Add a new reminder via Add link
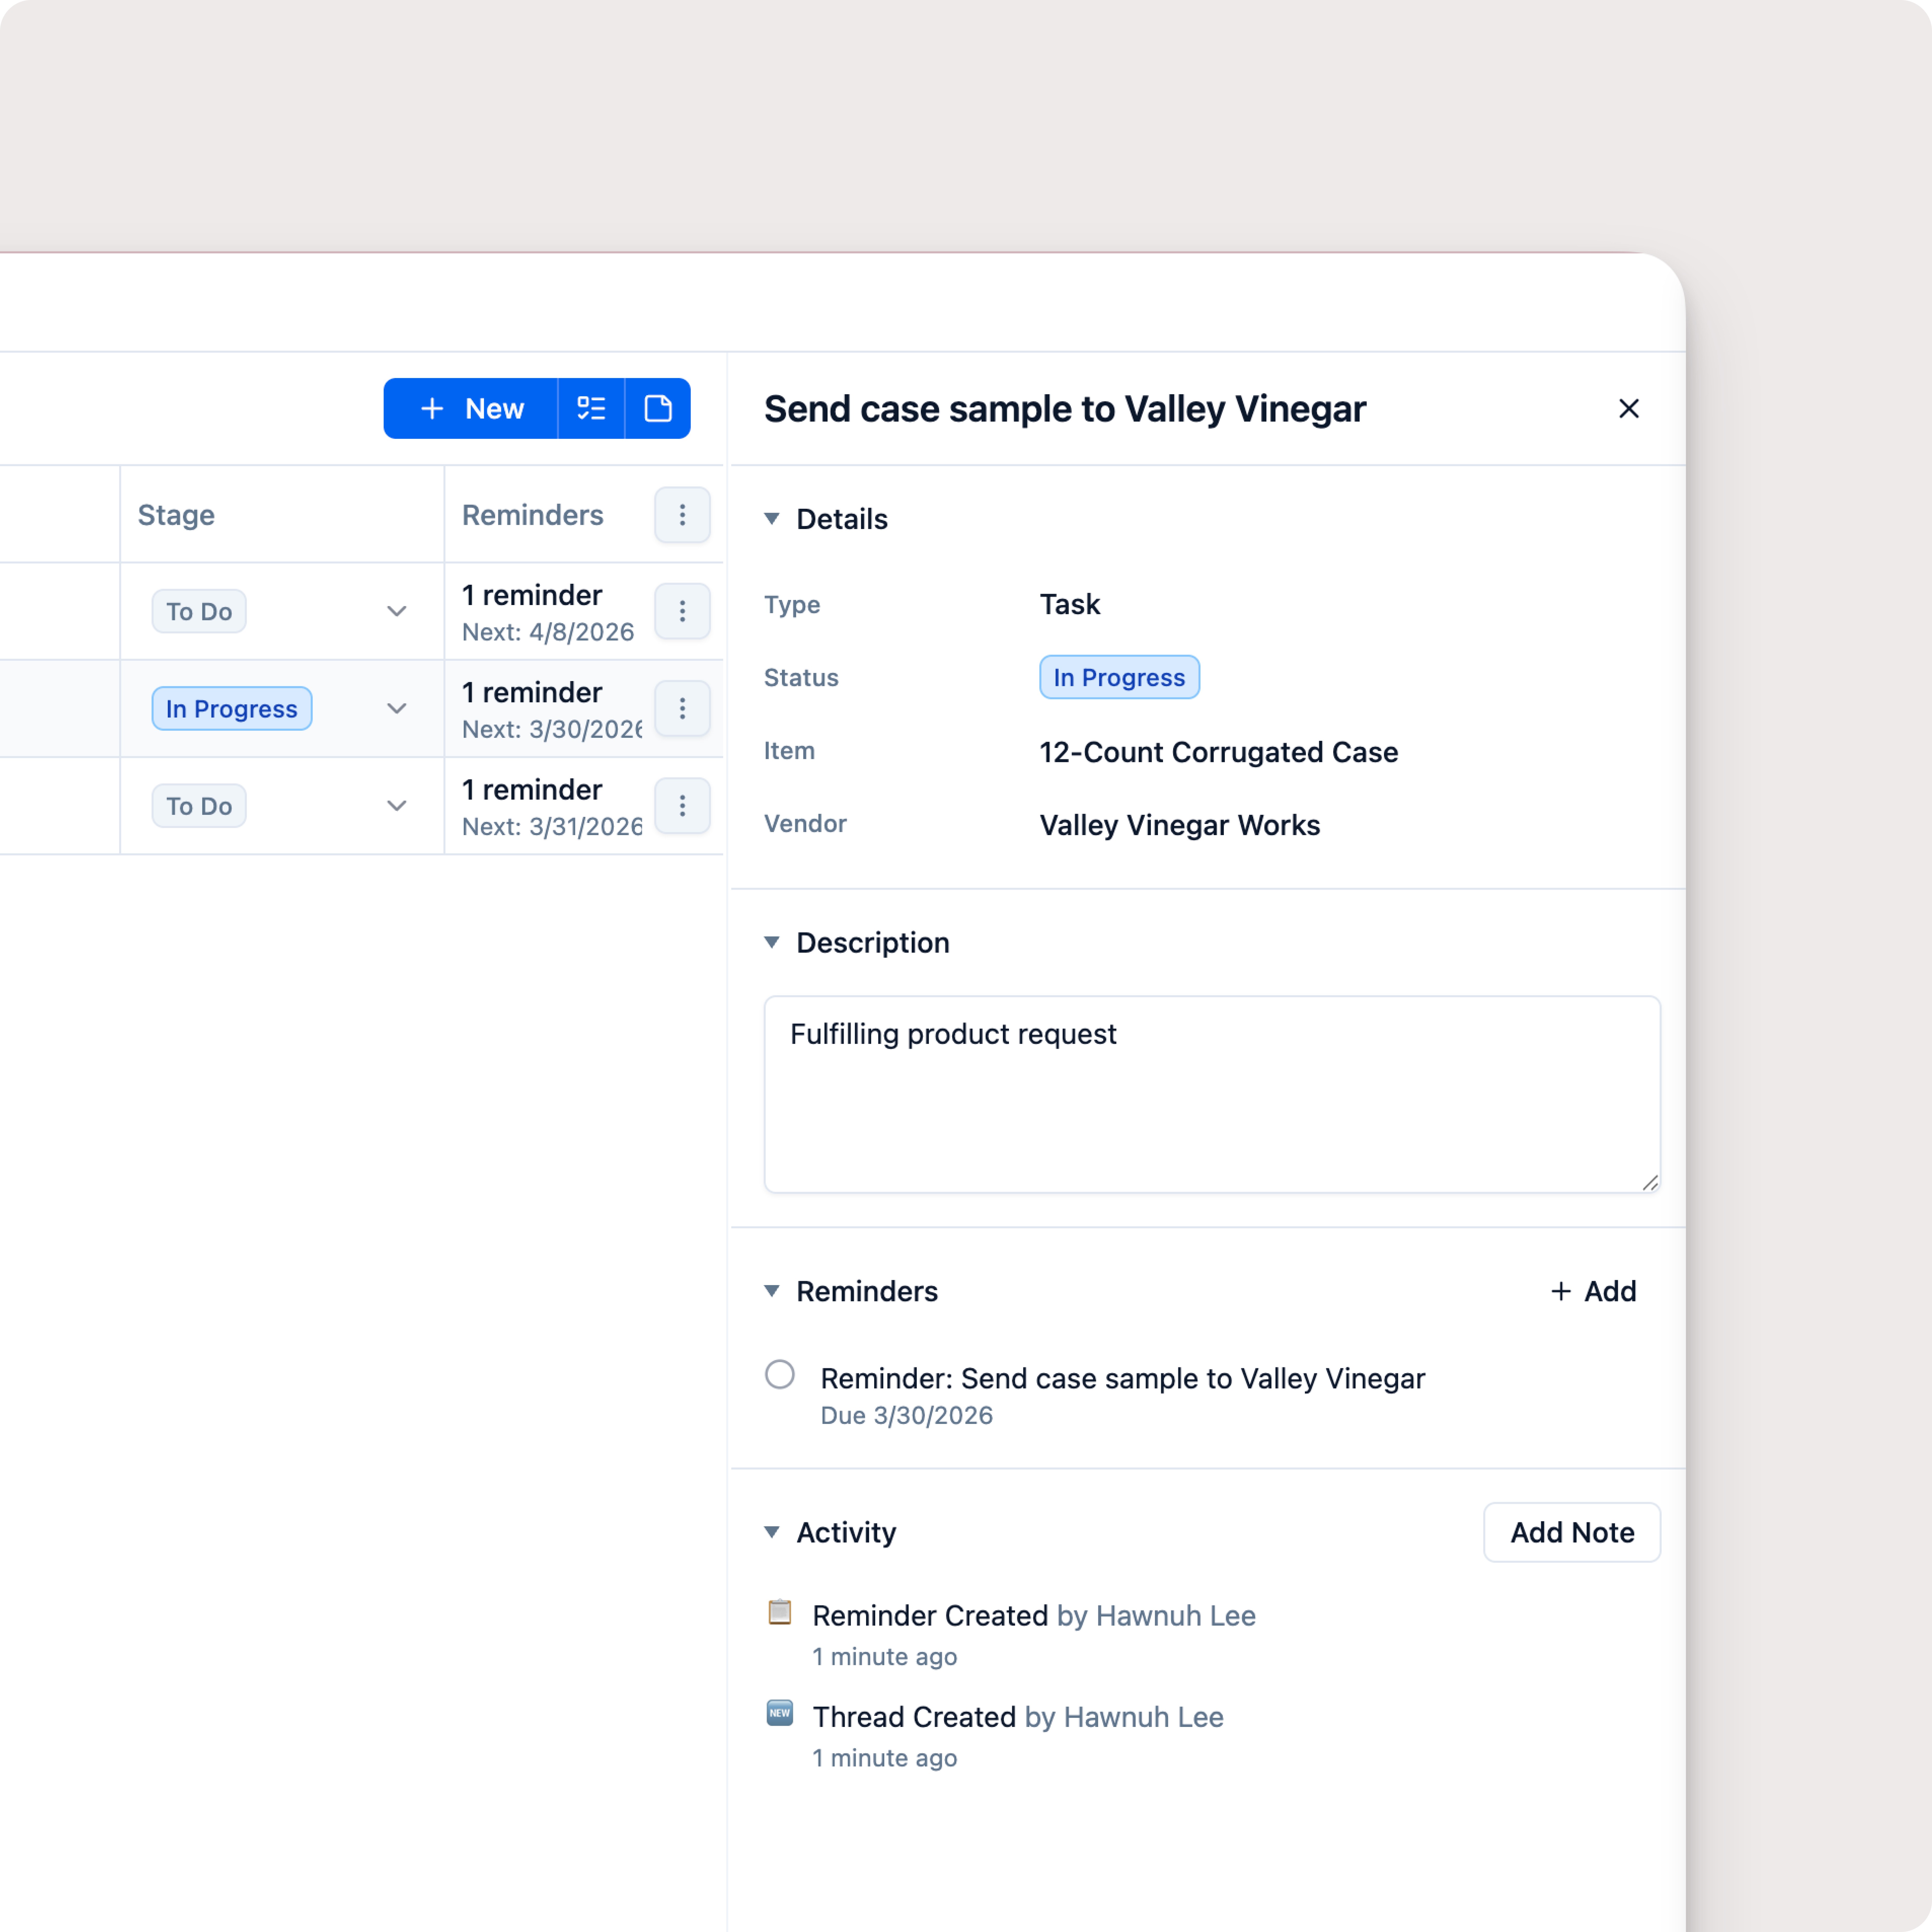The width and height of the screenshot is (1932, 1932). click(x=1593, y=1291)
